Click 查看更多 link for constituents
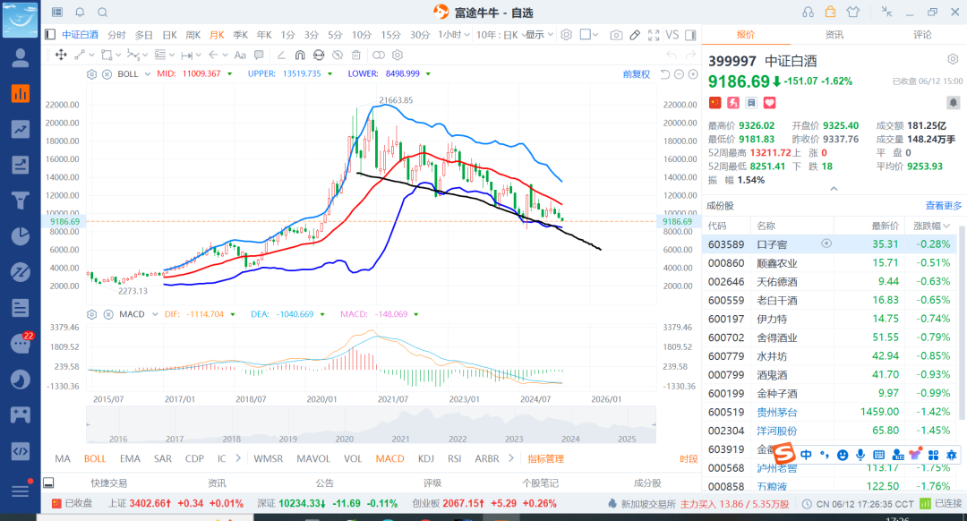Image resolution: width=967 pixels, height=521 pixels. tap(943, 205)
